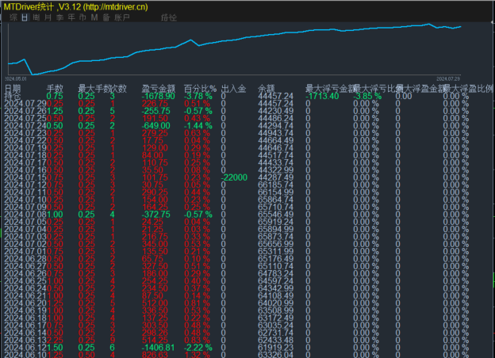Click the 61919.23 balance value
Screen dimensions: 495x358
[275, 348]
